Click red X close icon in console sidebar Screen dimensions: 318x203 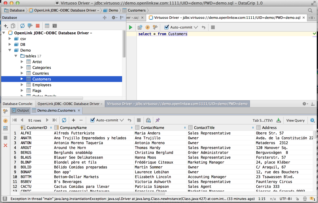tap(5, 145)
